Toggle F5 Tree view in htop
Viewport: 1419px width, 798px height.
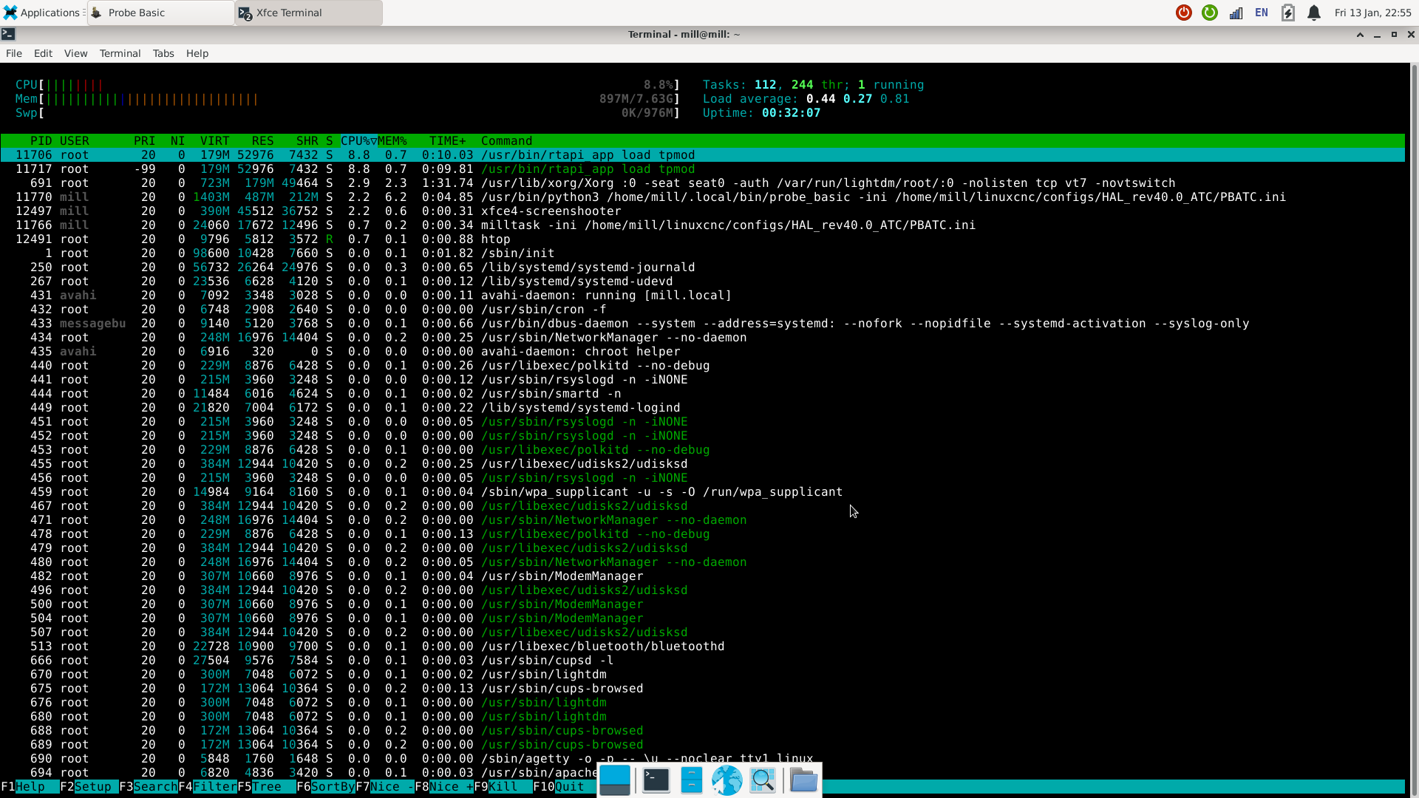[266, 786]
